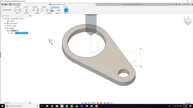Click the Setup Sheet icon in Actions
The image size is (193, 108).
(x=42, y=10)
